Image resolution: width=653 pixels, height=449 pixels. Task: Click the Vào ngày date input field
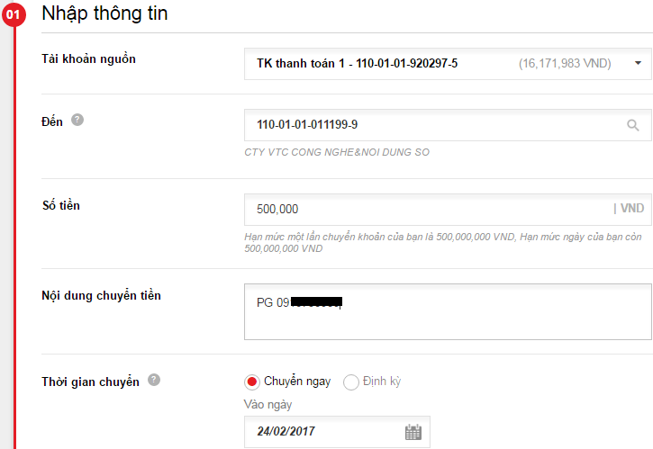(x=337, y=432)
